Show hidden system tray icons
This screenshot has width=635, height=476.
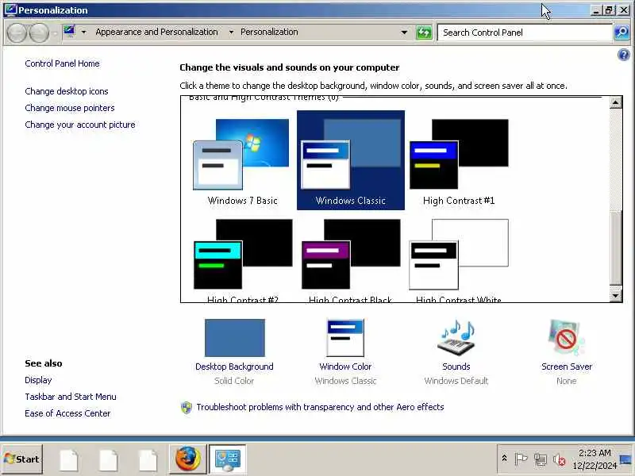(x=504, y=459)
